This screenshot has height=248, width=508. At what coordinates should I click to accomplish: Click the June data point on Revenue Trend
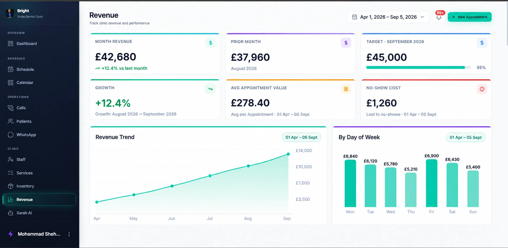172,186
